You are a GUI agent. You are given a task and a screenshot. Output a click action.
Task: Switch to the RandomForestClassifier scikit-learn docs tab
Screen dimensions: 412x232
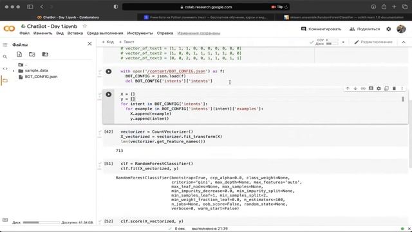(x=344, y=17)
